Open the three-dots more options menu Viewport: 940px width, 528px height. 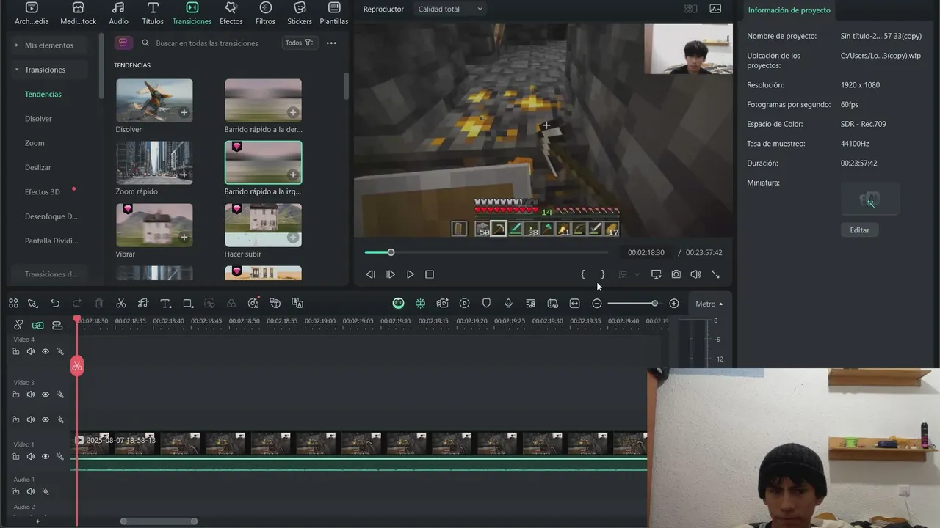(x=331, y=43)
